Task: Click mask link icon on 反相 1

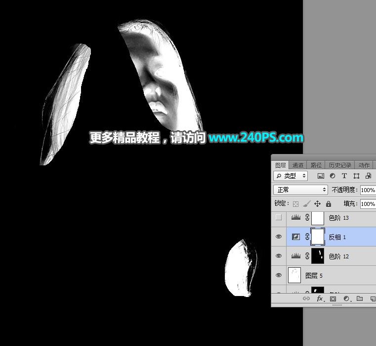Action: [307, 237]
